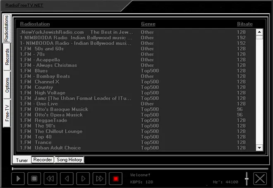The width and height of the screenshot is (273, 188).
Task: Select 1.FM - 70s station
Action: click(136, 54)
